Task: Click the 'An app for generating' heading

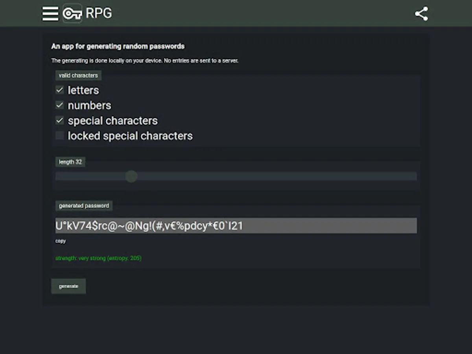Action: click(x=118, y=46)
